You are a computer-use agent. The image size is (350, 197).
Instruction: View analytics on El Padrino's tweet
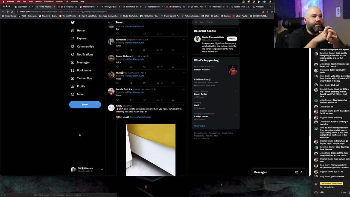(x=160, y=50)
